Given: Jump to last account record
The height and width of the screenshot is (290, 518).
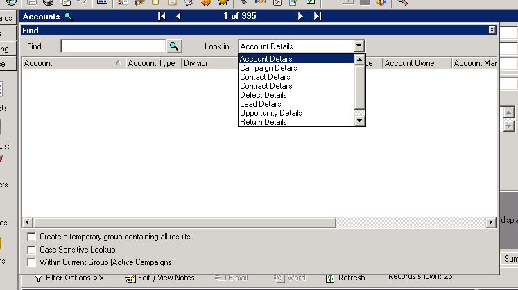Looking at the screenshot, I should 318,16.
